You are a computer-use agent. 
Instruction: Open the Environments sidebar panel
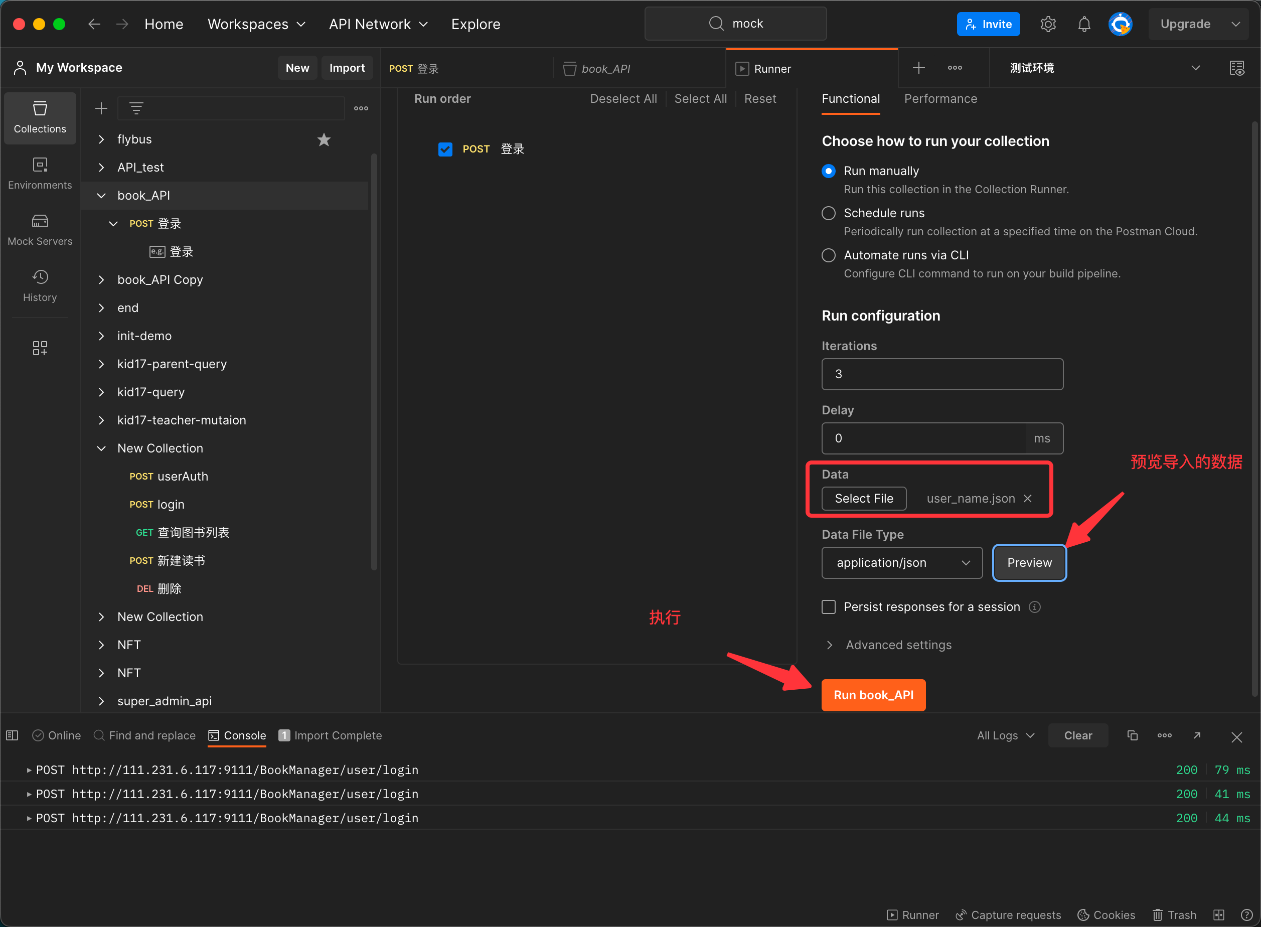tap(40, 174)
